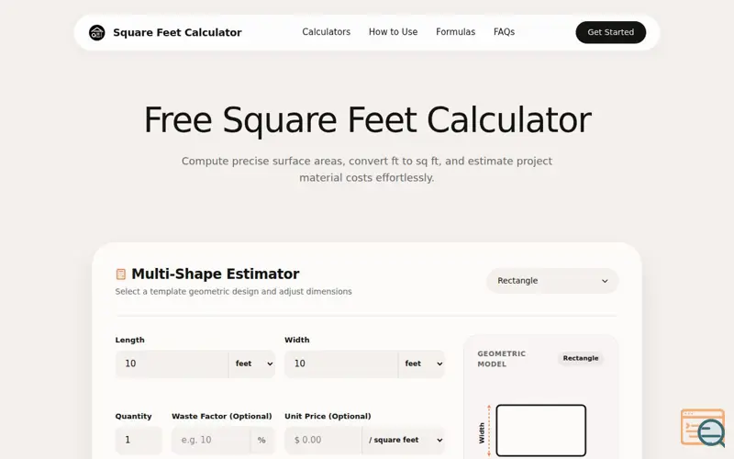Click the Waste Factor (Optional) label
This screenshot has height=459, width=734.
click(222, 417)
